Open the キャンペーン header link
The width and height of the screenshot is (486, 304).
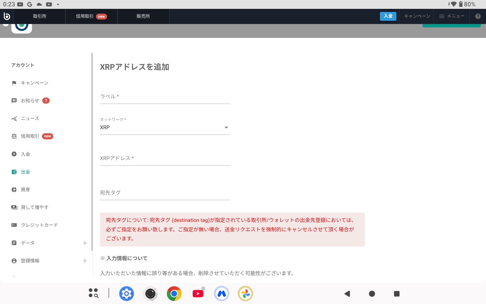417,16
